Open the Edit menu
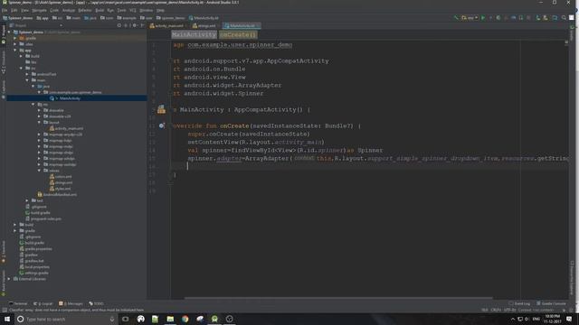Screen dimensions: 579x325 pyautogui.click(x=14, y=10)
